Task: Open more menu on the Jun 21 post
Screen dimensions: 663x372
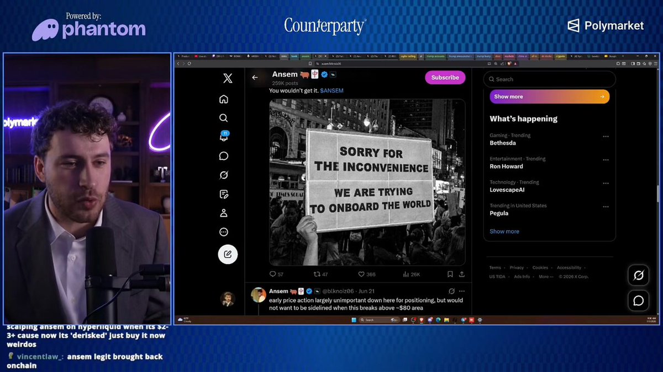Action: 462,291
